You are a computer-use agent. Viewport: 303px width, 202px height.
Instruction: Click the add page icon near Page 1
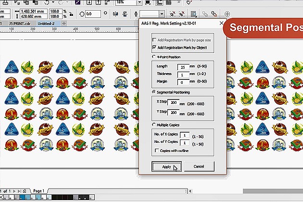click(x=25, y=191)
